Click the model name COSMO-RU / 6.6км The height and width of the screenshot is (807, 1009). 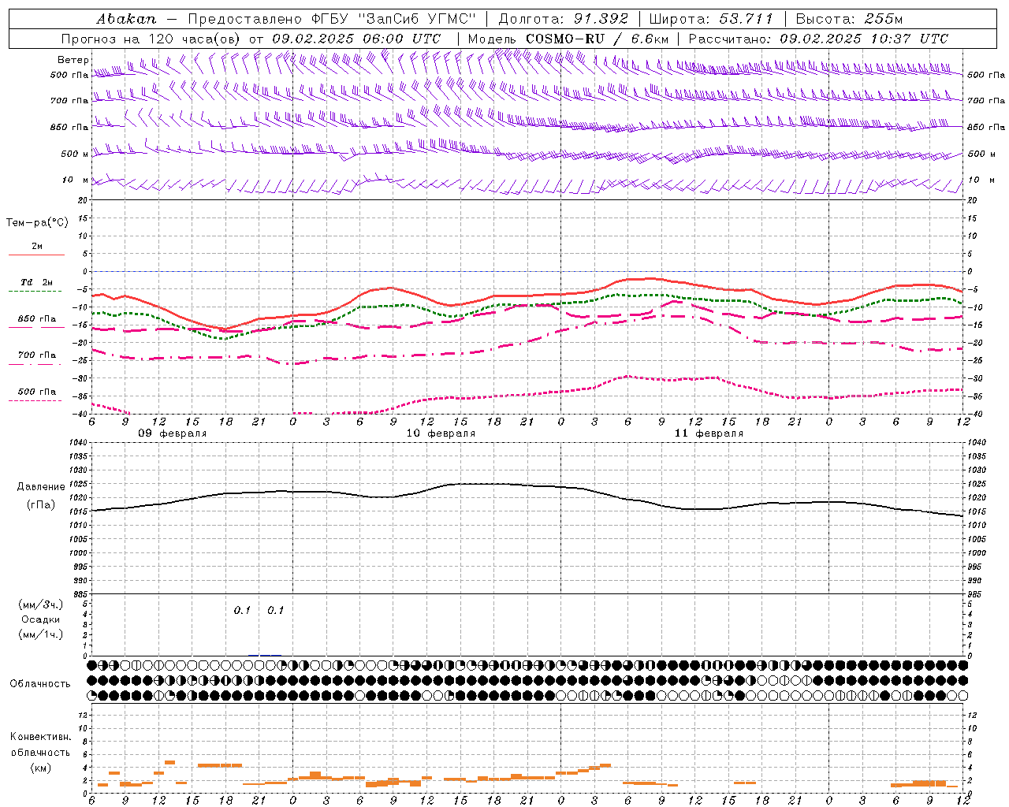click(x=598, y=39)
